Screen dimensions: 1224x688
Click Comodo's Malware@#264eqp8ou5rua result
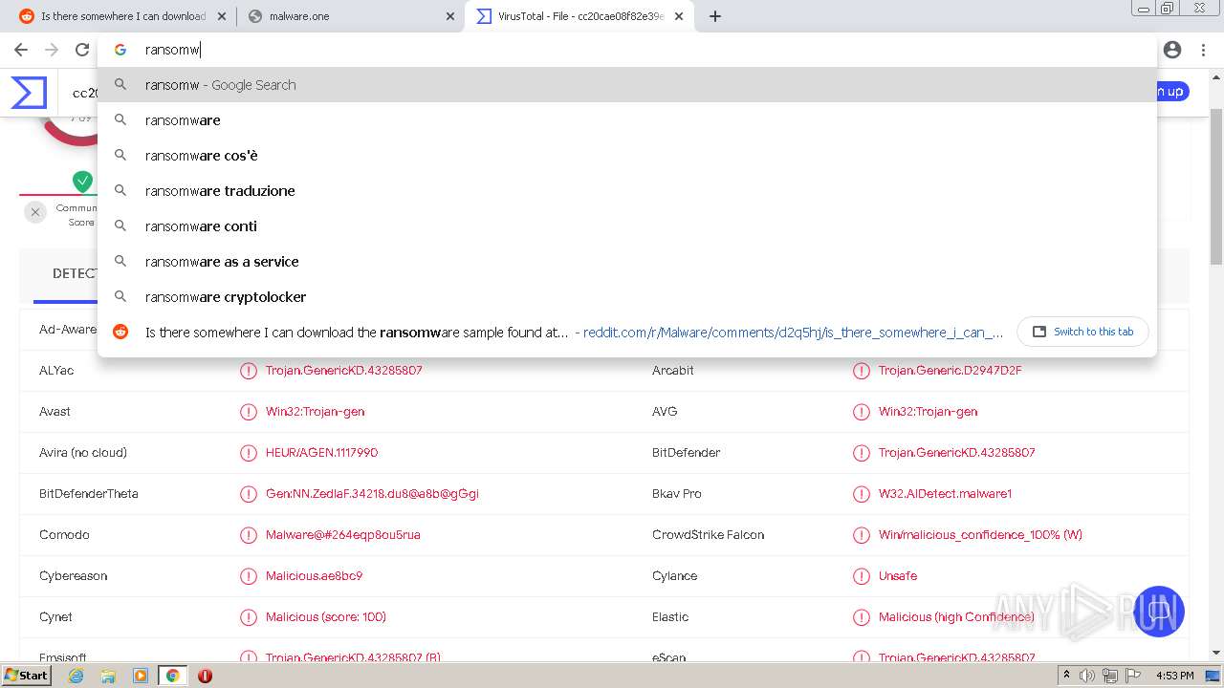tap(343, 535)
